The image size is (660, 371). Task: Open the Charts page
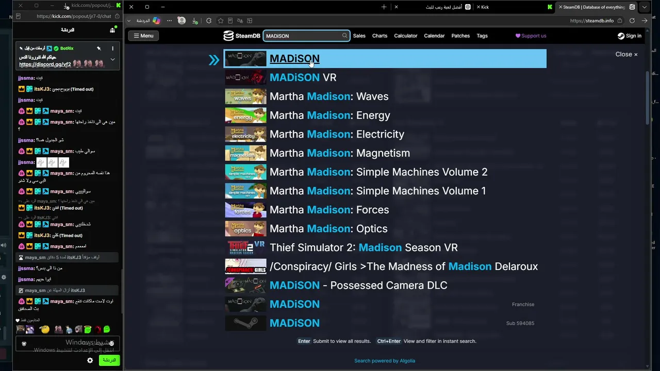tap(379, 36)
